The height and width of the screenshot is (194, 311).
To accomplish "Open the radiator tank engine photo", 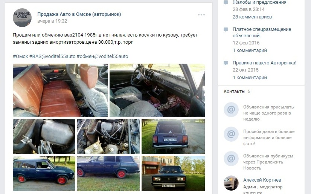I will tap(44, 136).
